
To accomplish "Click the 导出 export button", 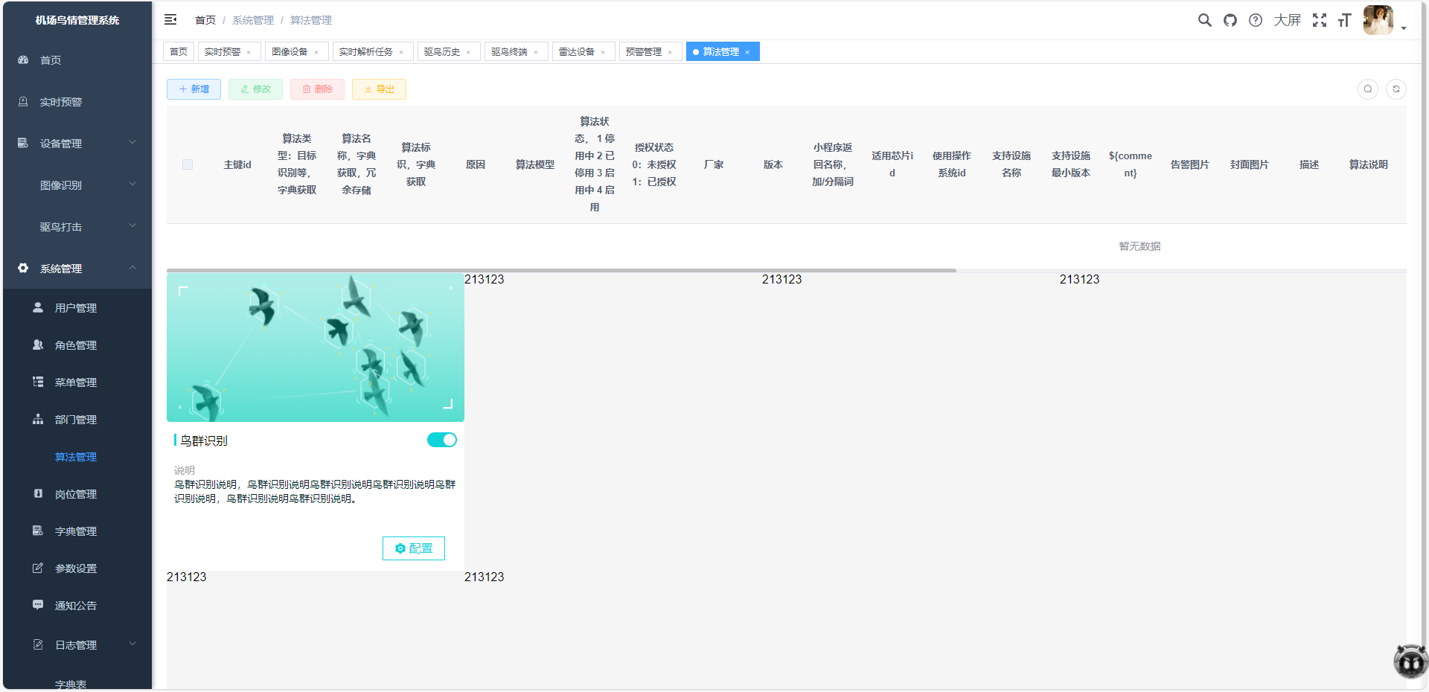I will click(379, 89).
